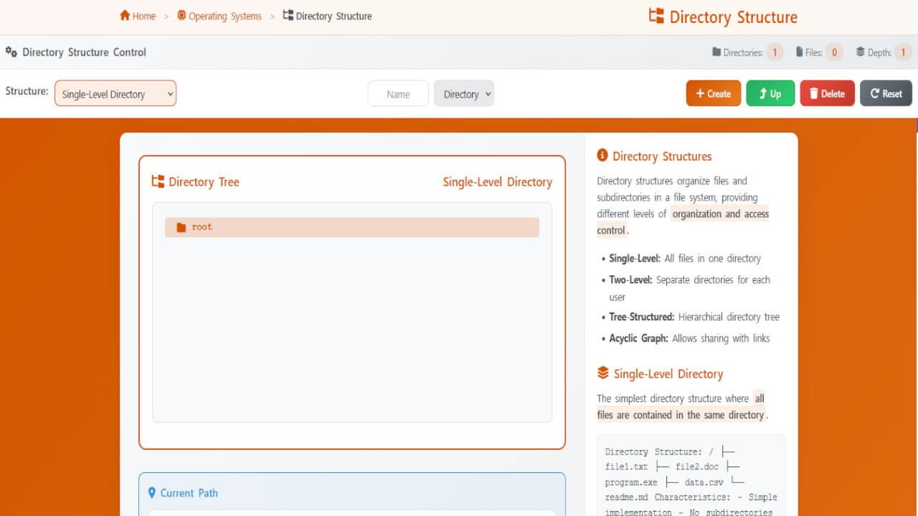Viewport: 918px width, 516px height.
Task: Open the Operating Systems breadcrumb link
Action: coord(224,16)
